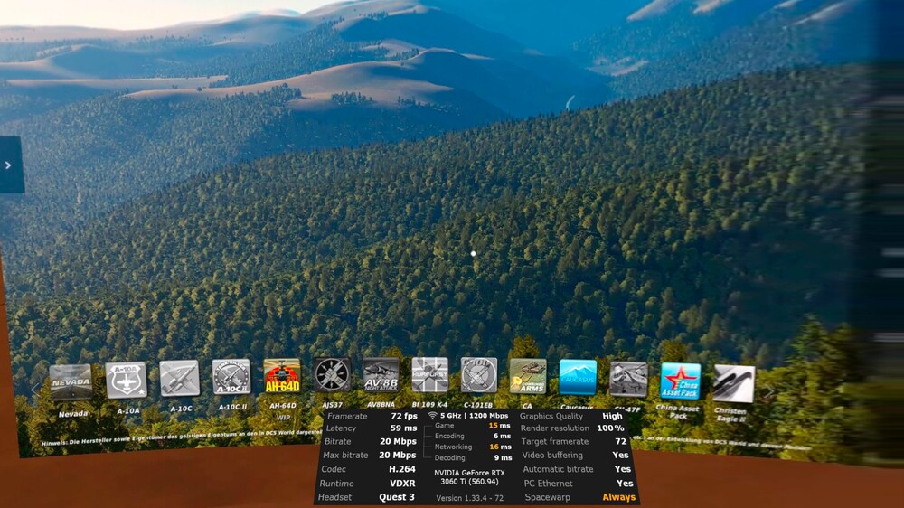The width and height of the screenshot is (904, 508).
Task: Choose the A-10C II module icon
Action: pos(231,377)
